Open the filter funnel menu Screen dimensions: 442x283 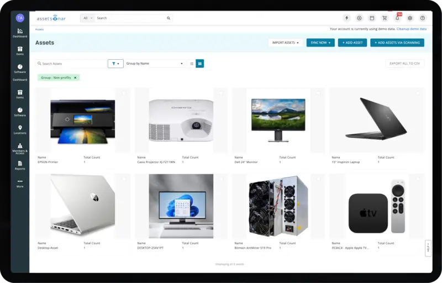coord(115,64)
